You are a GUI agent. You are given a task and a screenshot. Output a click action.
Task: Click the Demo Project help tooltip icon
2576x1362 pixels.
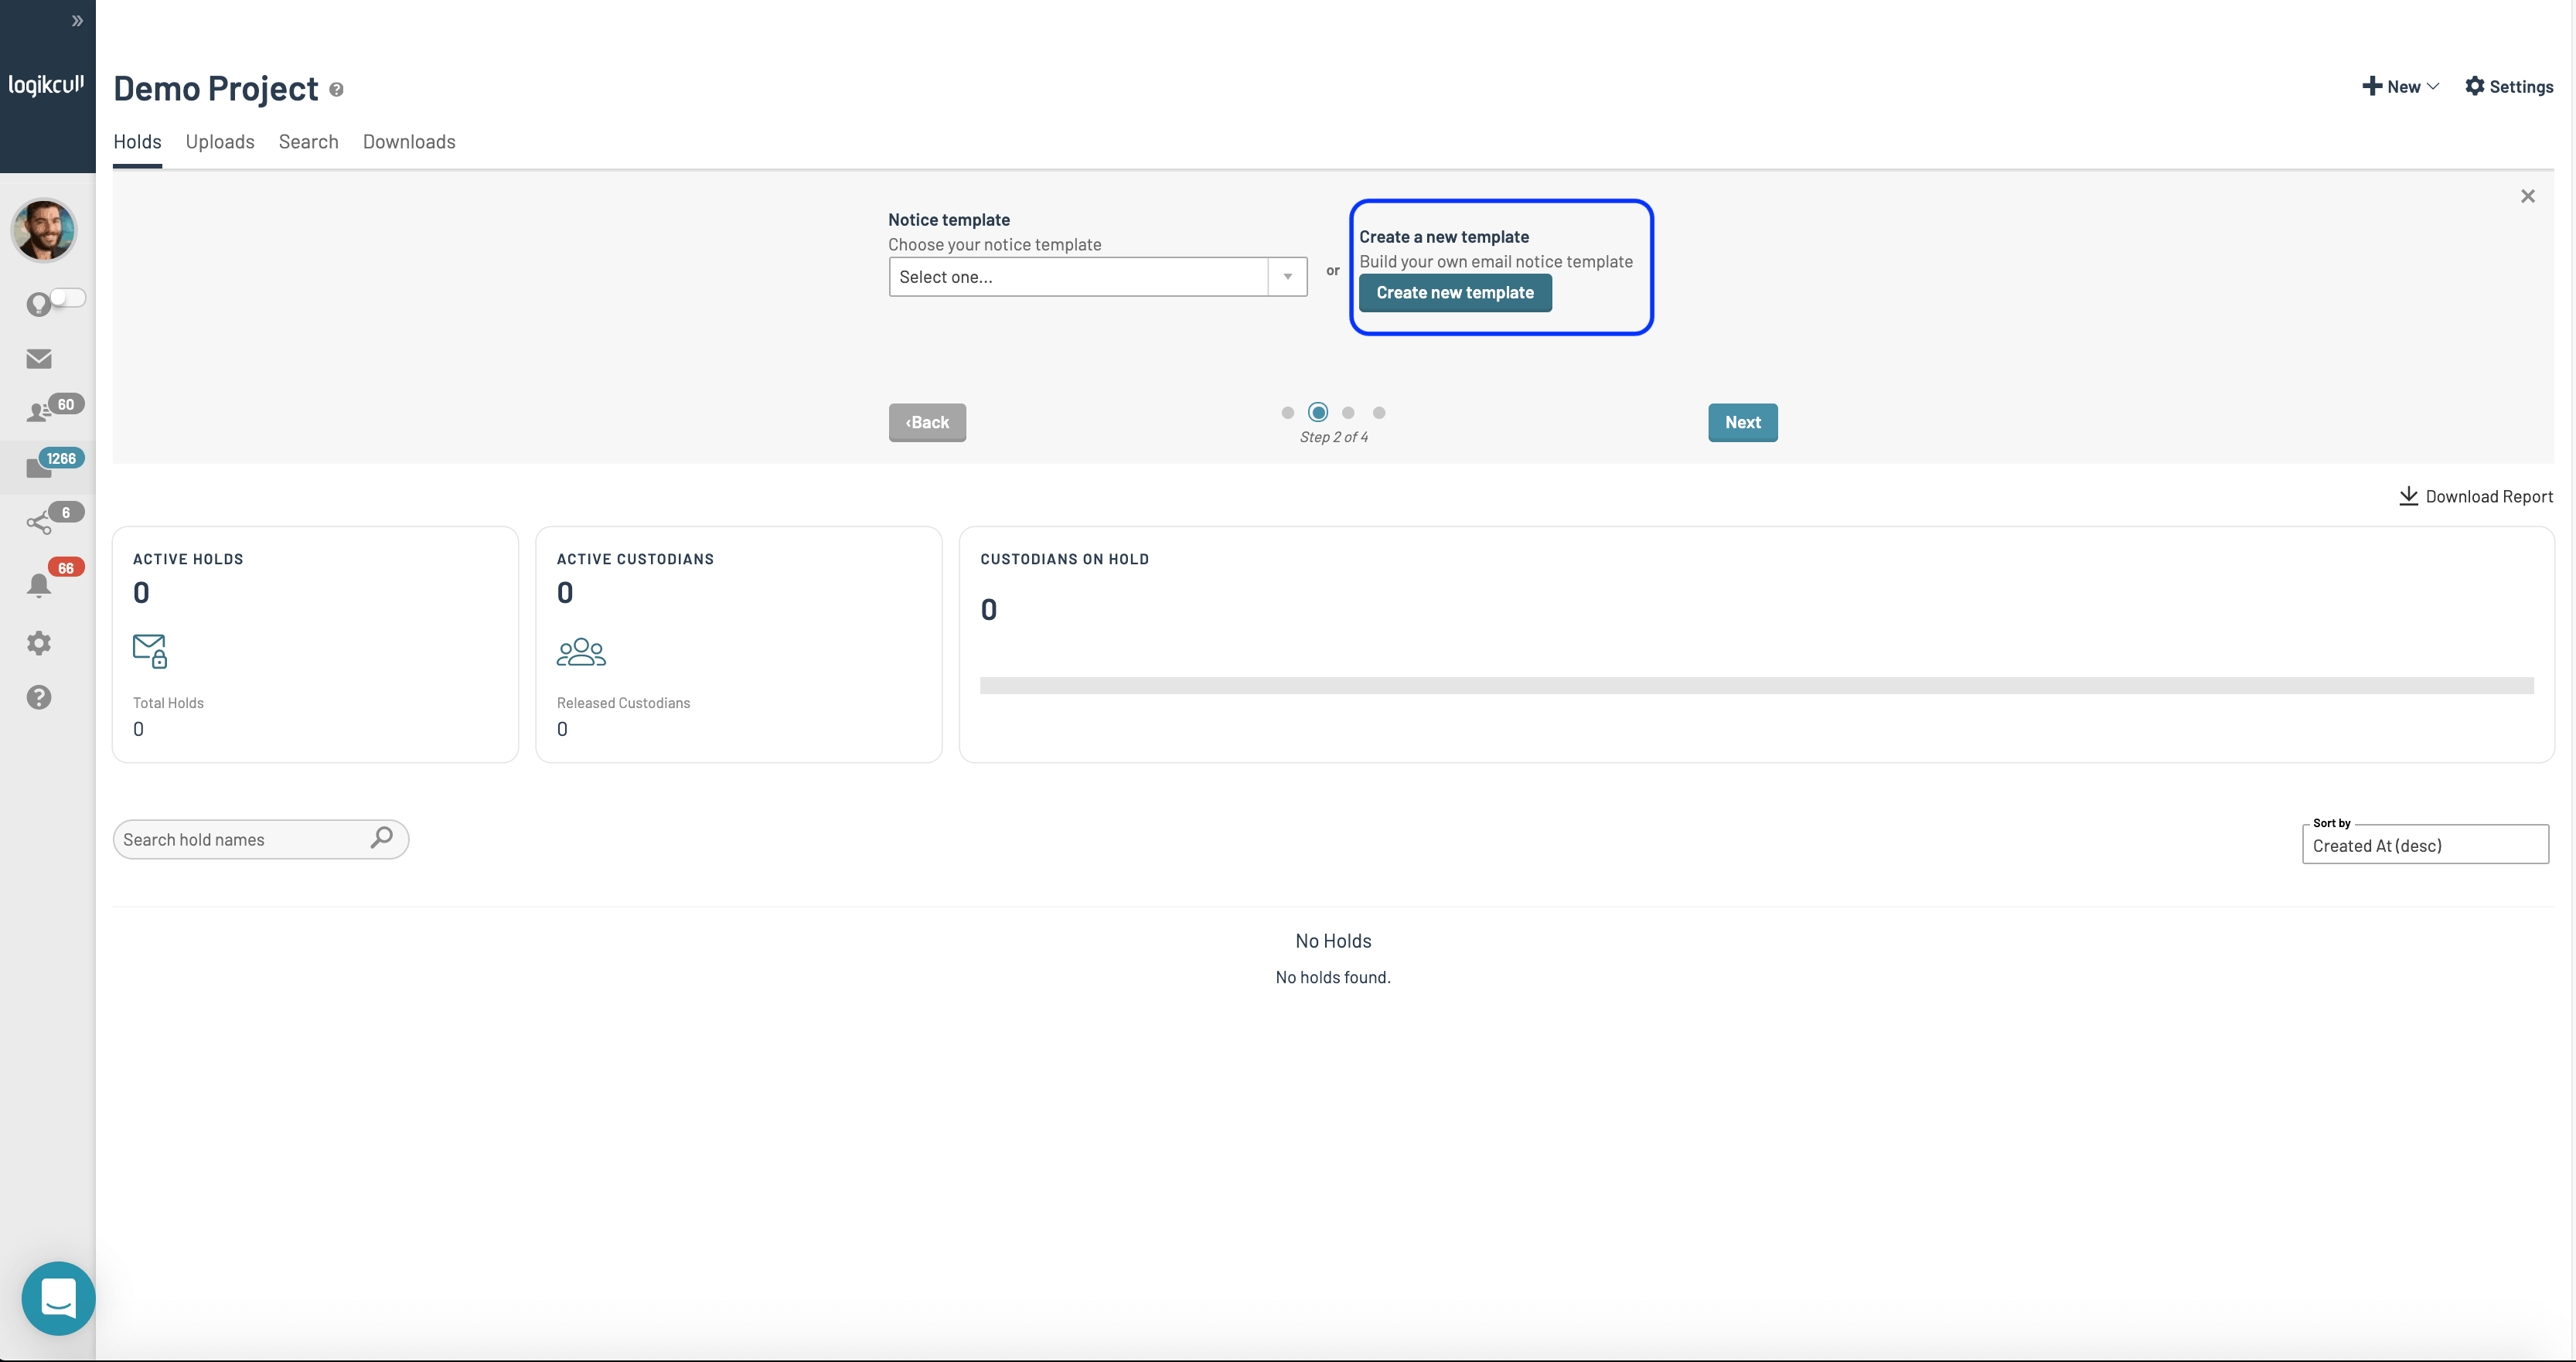coord(337,90)
